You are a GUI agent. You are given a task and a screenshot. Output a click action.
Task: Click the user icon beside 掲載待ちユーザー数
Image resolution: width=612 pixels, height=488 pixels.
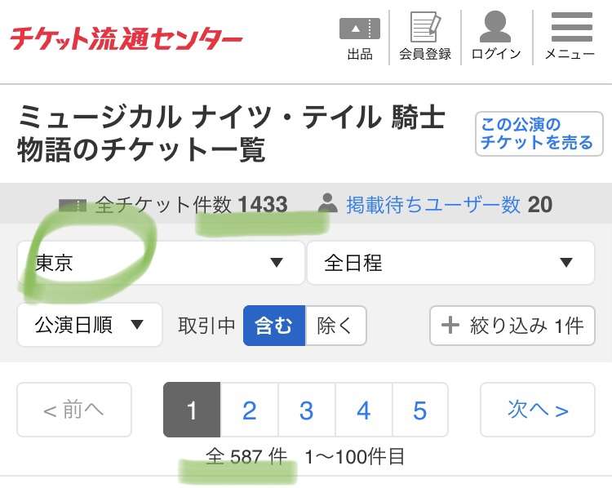[327, 203]
